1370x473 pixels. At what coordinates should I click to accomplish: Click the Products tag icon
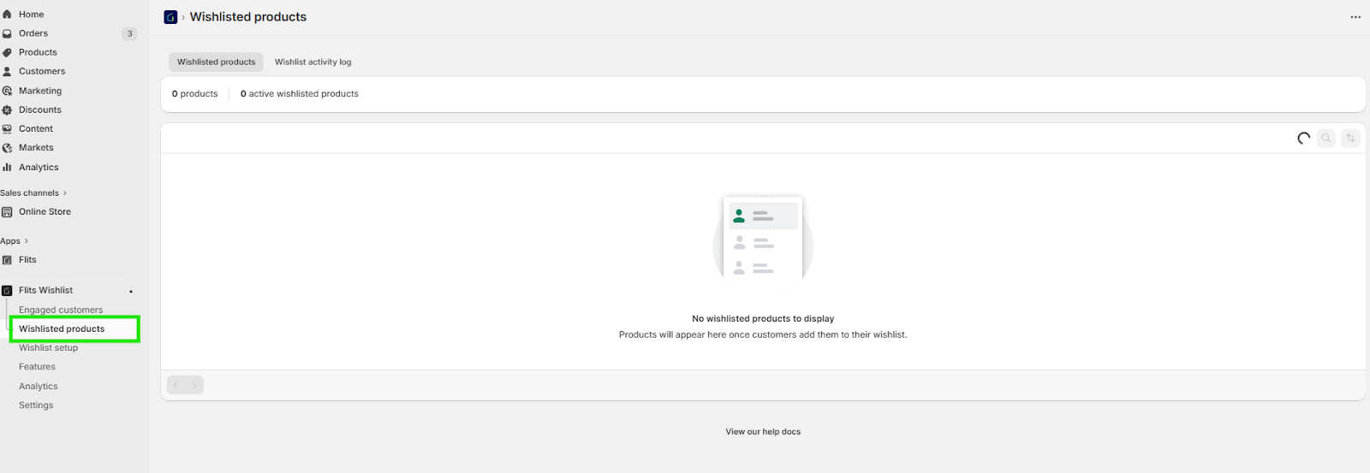pyautogui.click(x=7, y=52)
